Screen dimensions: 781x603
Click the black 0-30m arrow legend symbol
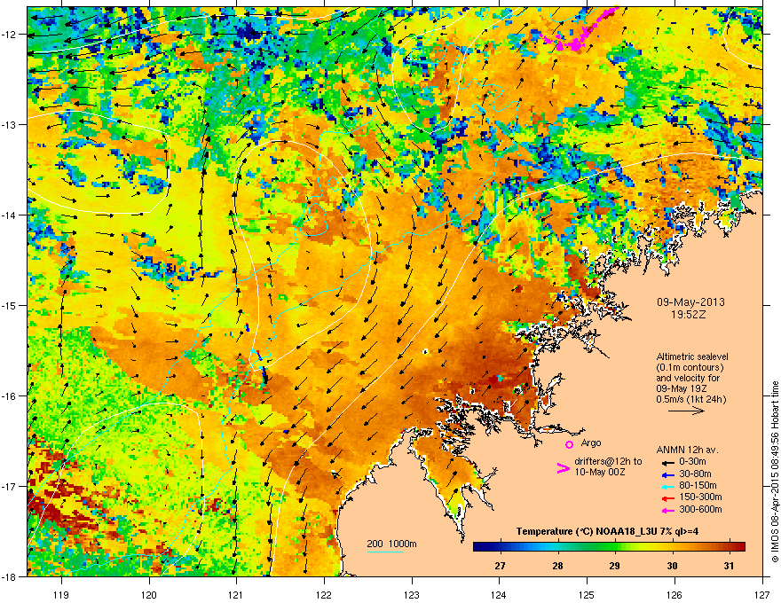[x=668, y=462]
